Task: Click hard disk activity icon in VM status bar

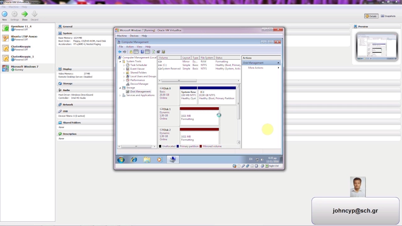Action: [x=234, y=166]
